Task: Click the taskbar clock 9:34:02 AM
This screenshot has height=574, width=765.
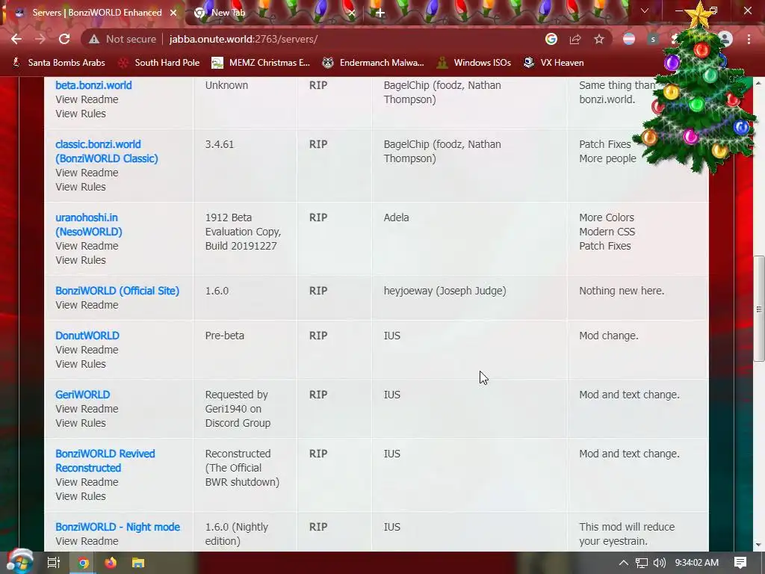Action: (697, 563)
